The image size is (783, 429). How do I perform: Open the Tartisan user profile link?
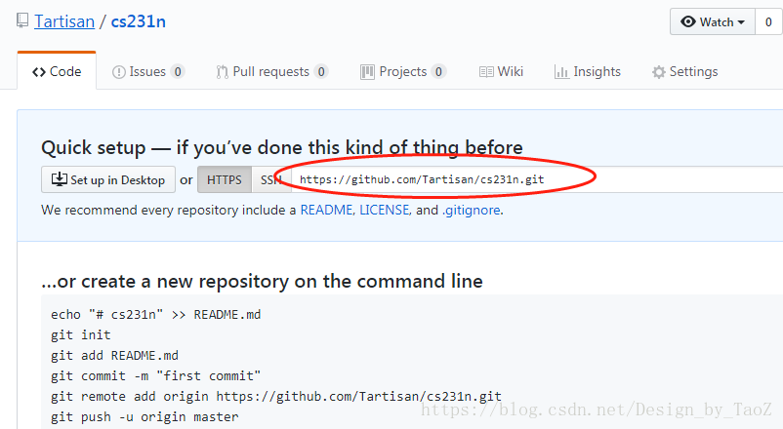[64, 21]
